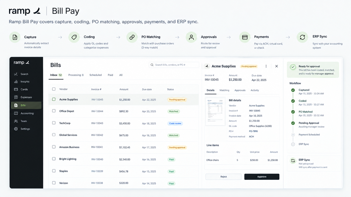The width and height of the screenshot is (351, 197).
Task: Open the Details tab in bill panel
Action: click(211, 90)
